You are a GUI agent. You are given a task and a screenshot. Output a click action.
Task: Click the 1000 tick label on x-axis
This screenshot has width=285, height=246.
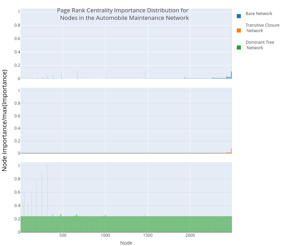point(105,235)
